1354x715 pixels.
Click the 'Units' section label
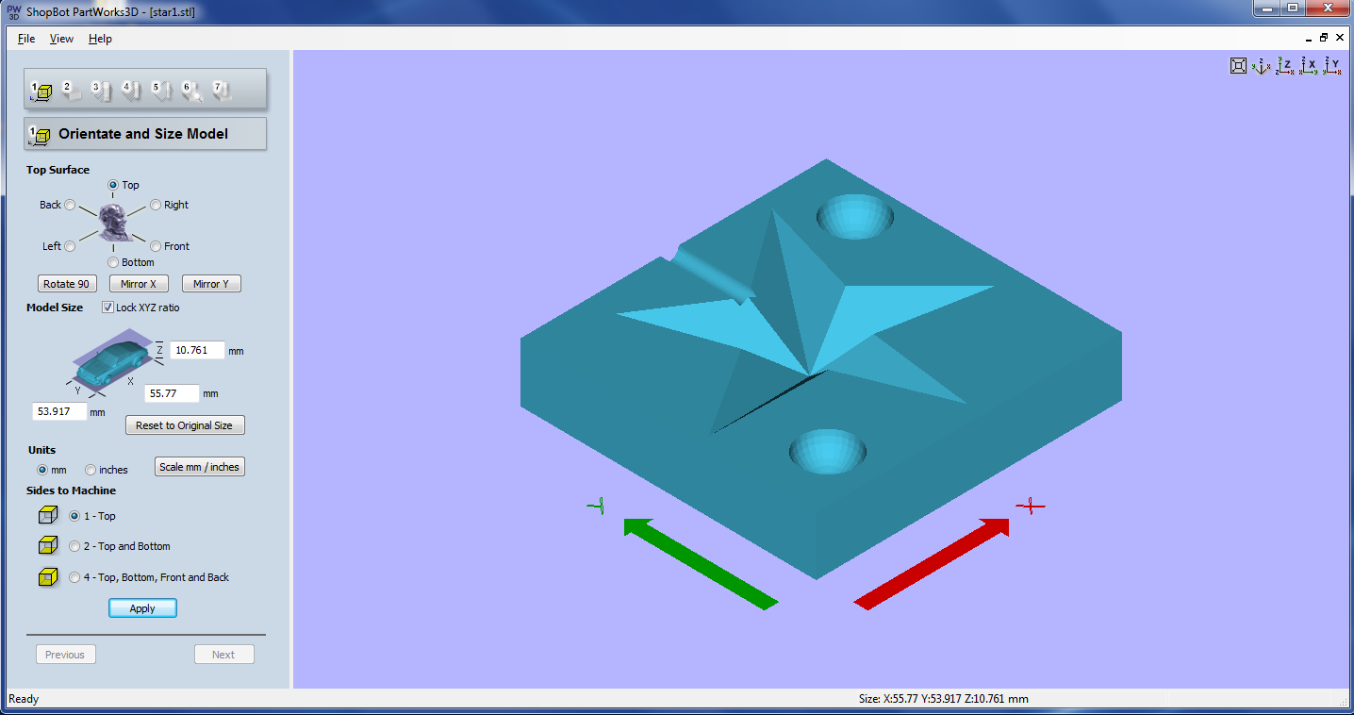42,450
